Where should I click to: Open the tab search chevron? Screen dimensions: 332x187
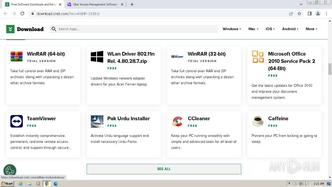(301, 4)
